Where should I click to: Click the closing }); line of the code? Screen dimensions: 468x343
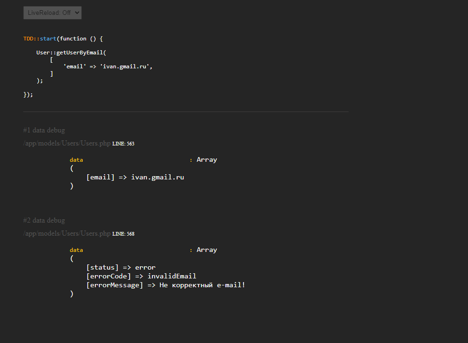pyautogui.click(x=28, y=94)
